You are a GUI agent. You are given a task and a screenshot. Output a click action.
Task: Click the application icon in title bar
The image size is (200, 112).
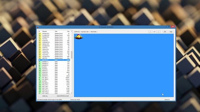click(x=37, y=27)
